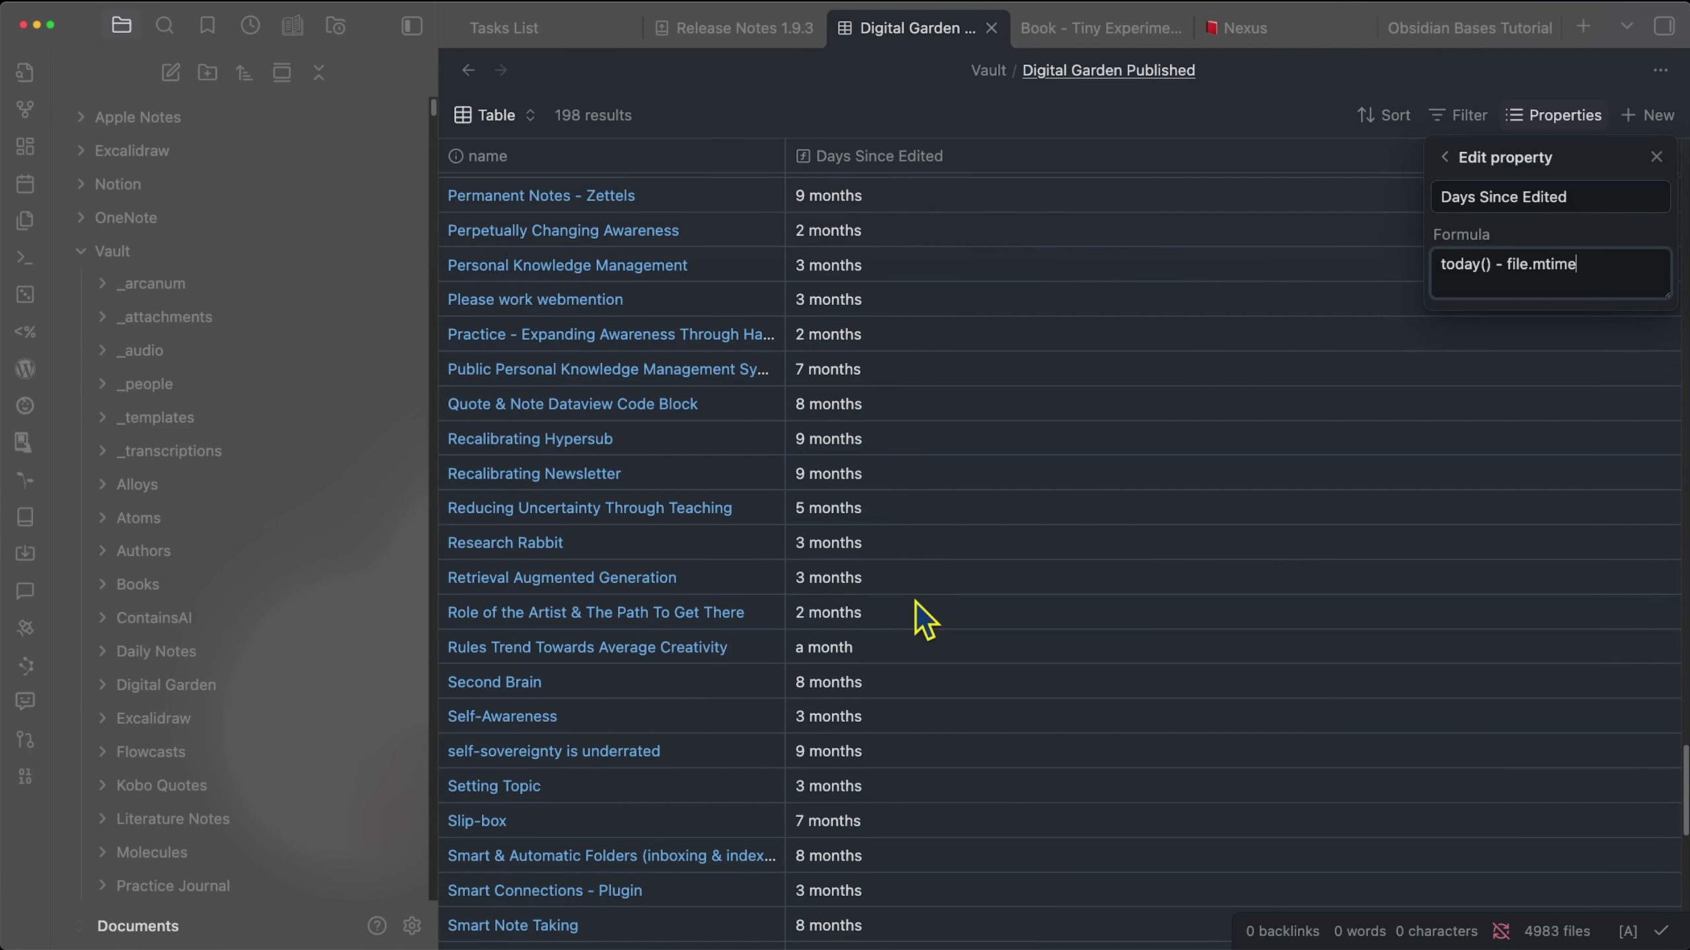Open daily note calendar ribbon icon
Screen dimensions: 1690x950
(25, 183)
